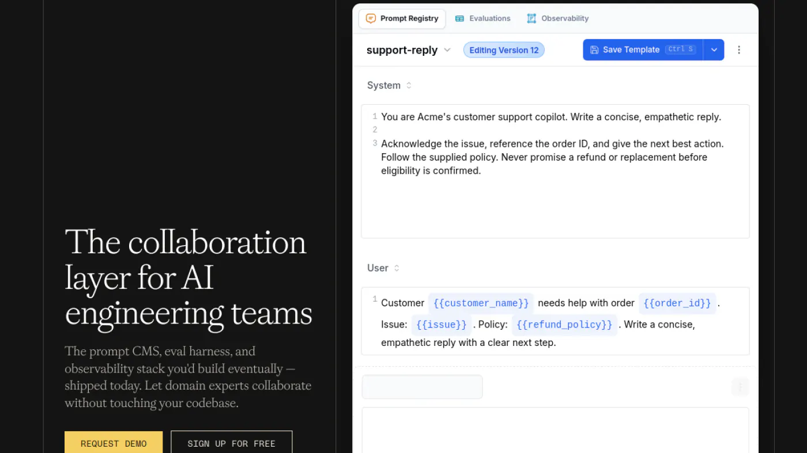Image resolution: width=807 pixels, height=453 pixels.
Task: Open the Prompt Registry tab
Action: 402,18
